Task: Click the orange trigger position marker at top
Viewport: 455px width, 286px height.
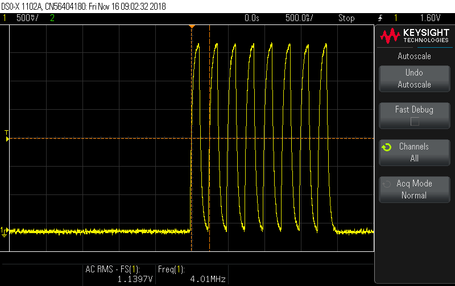Action: tap(192, 27)
